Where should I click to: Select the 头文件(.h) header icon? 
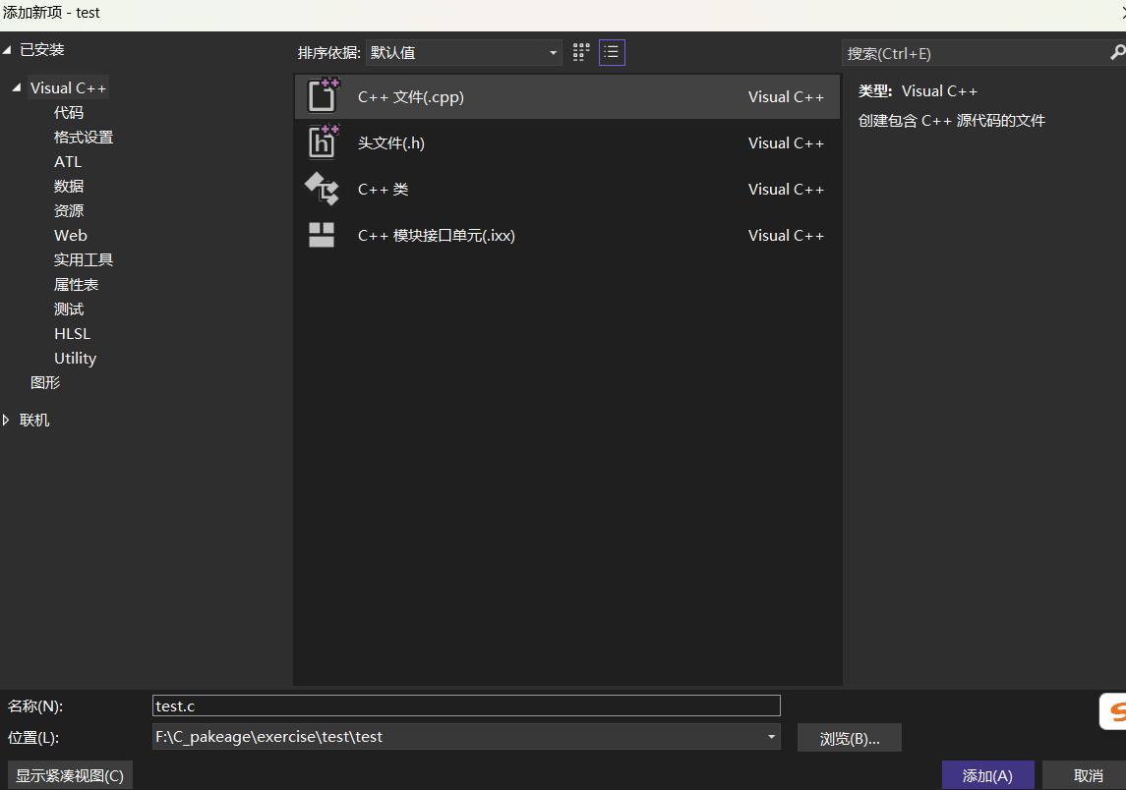pos(323,141)
